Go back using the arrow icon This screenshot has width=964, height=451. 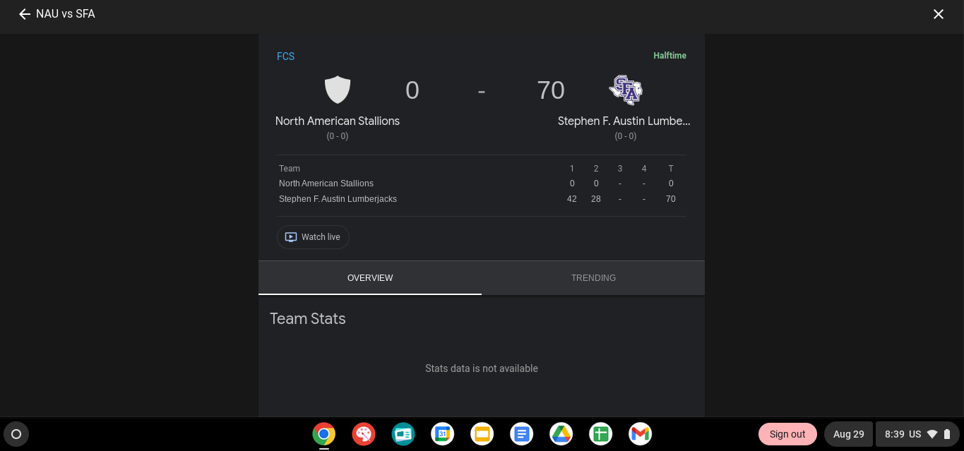point(25,14)
